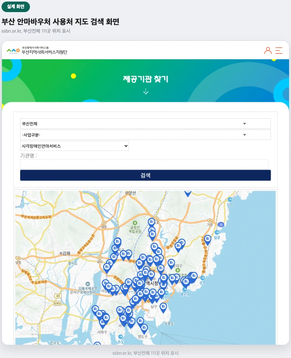This screenshot has width=291, height=358.
Task: Click the 사하구 label on map
Action: 102,332
